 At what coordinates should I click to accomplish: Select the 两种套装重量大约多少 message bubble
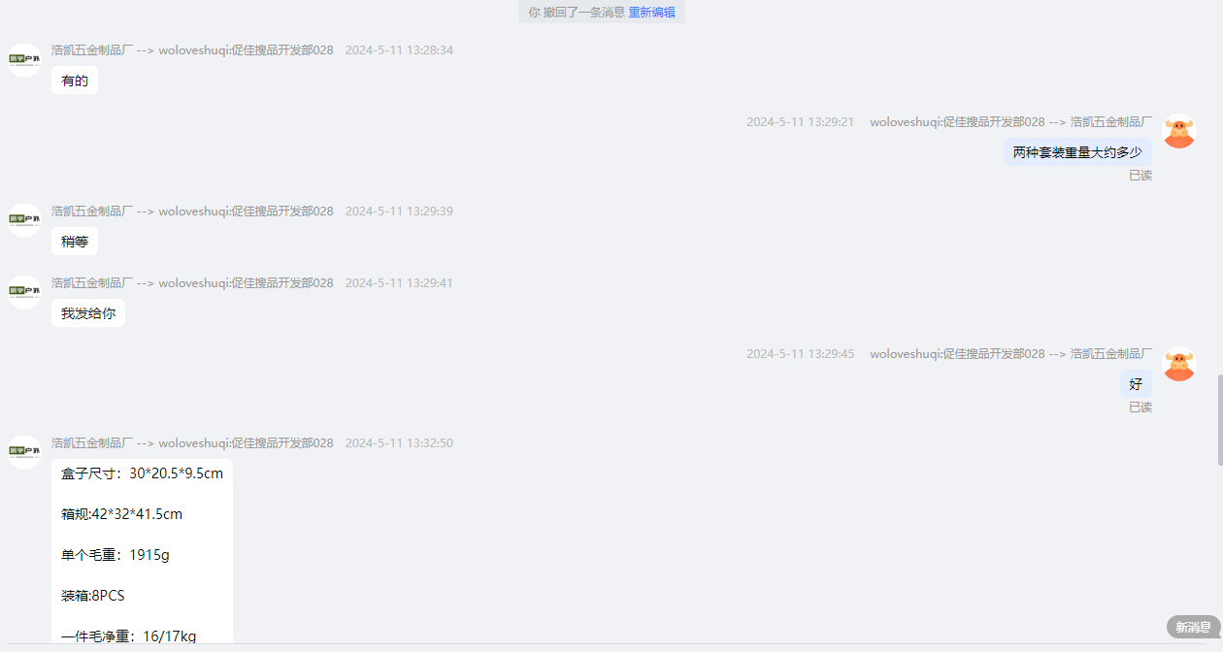1077,152
